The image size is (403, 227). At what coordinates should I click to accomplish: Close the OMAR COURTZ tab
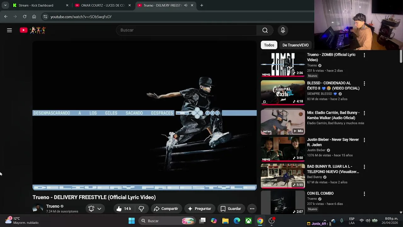(129, 5)
